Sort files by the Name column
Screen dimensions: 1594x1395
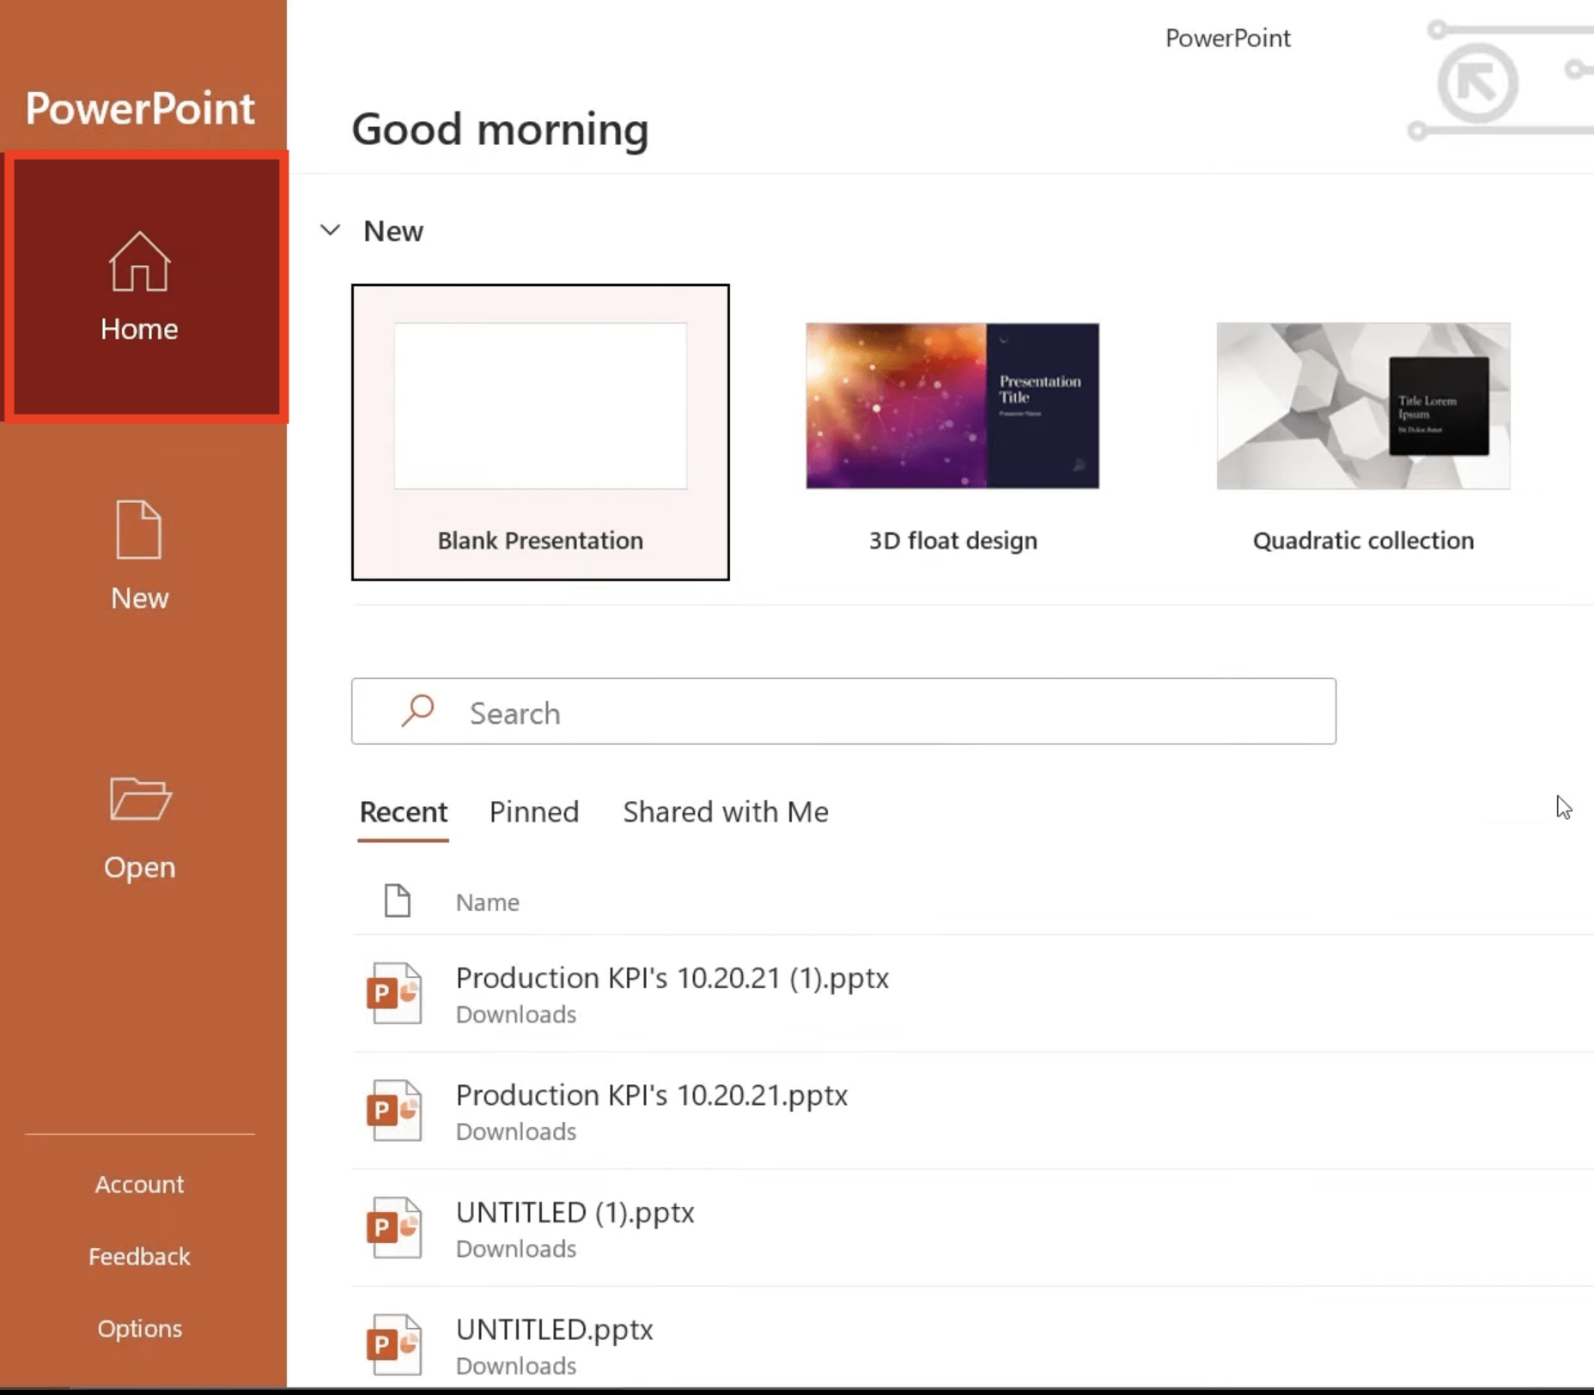pyautogui.click(x=487, y=901)
